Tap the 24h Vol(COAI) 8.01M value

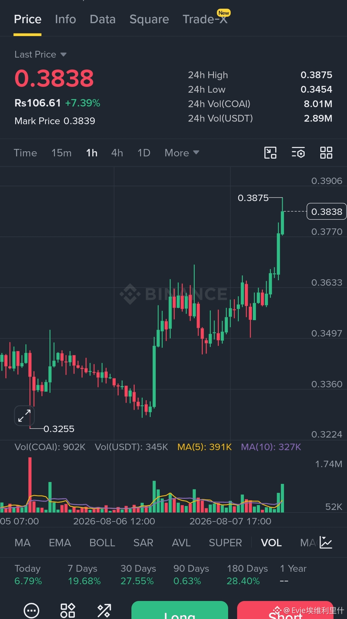[x=318, y=104]
